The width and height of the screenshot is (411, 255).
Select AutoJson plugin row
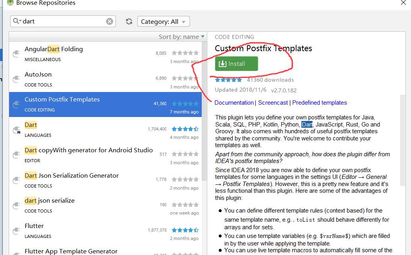105,79
